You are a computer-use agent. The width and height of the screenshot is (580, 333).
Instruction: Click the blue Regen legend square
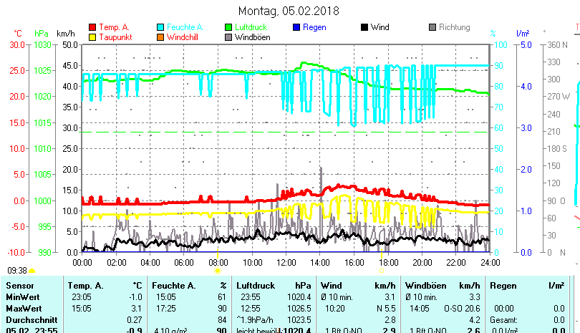(x=297, y=28)
